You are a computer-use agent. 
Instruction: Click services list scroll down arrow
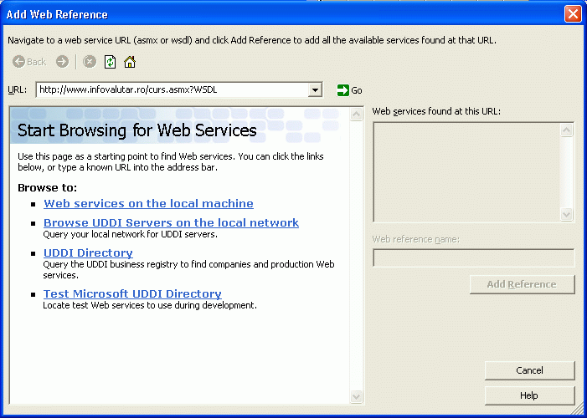(x=566, y=215)
